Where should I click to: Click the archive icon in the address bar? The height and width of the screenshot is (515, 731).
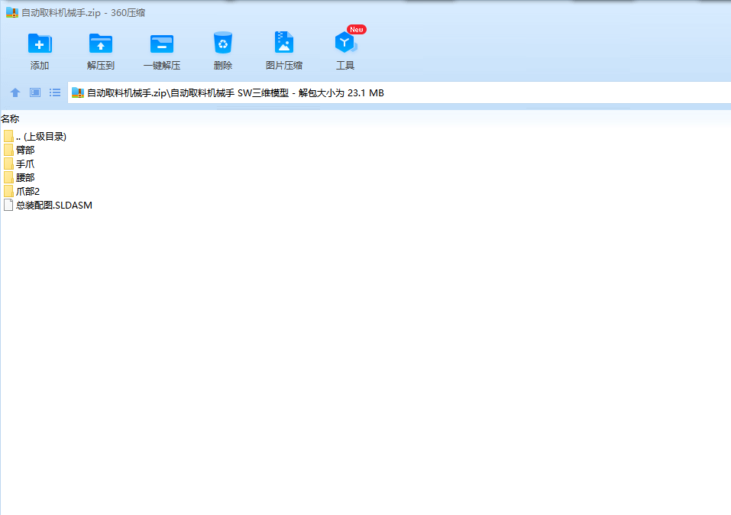[x=78, y=92]
